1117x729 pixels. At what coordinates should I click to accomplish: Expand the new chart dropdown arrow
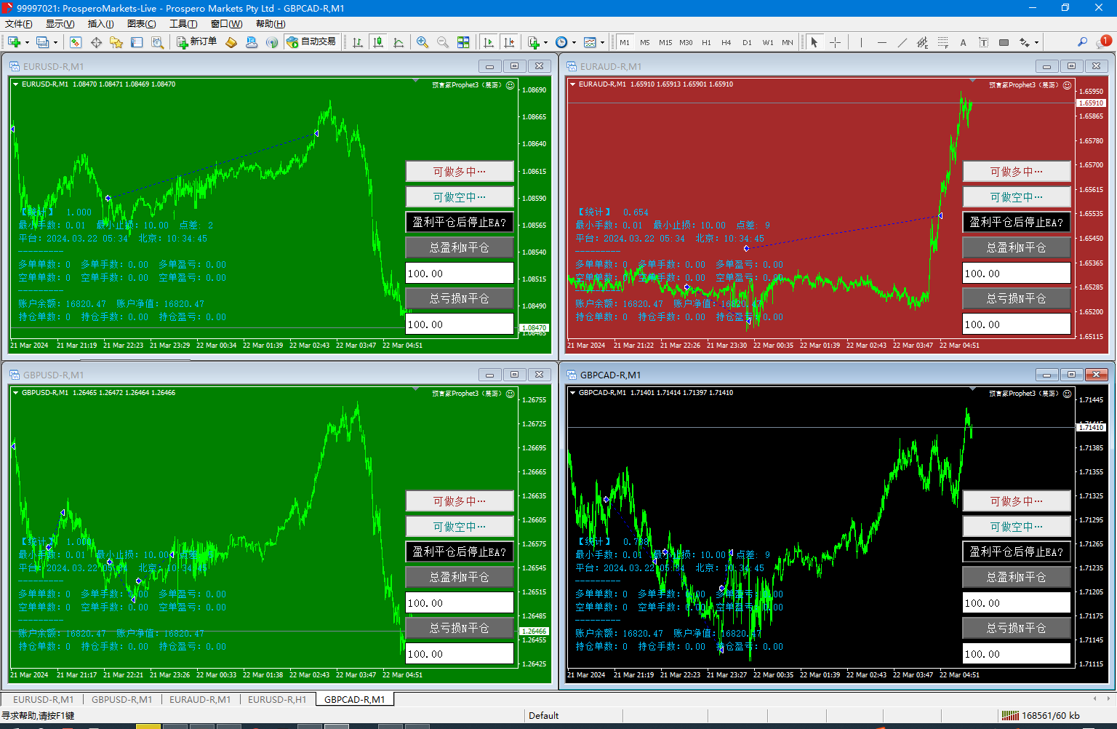pos(27,42)
